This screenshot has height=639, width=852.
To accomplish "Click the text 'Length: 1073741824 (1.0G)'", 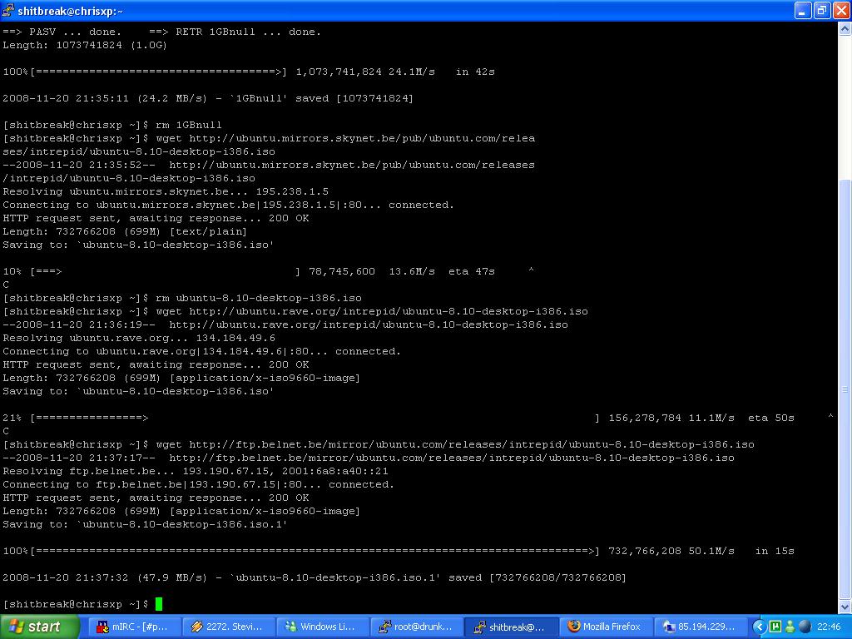I will point(85,45).
